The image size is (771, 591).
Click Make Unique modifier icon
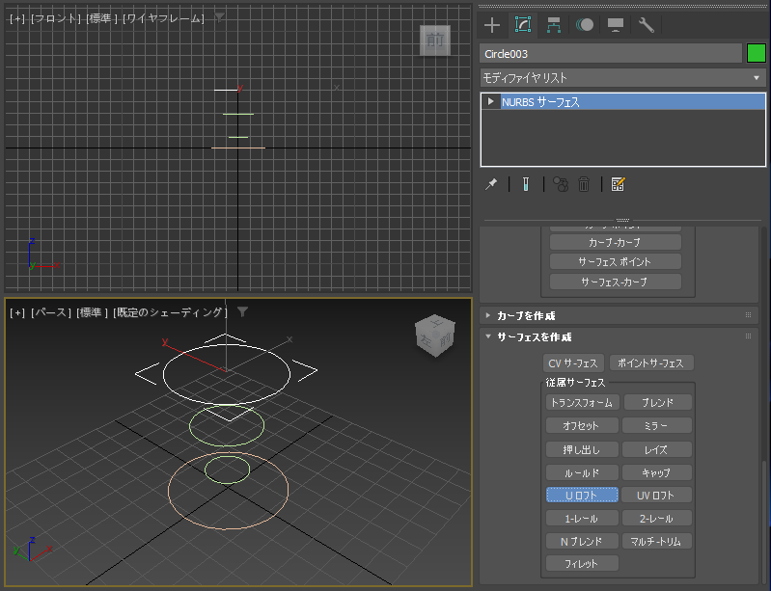pyautogui.click(x=561, y=184)
